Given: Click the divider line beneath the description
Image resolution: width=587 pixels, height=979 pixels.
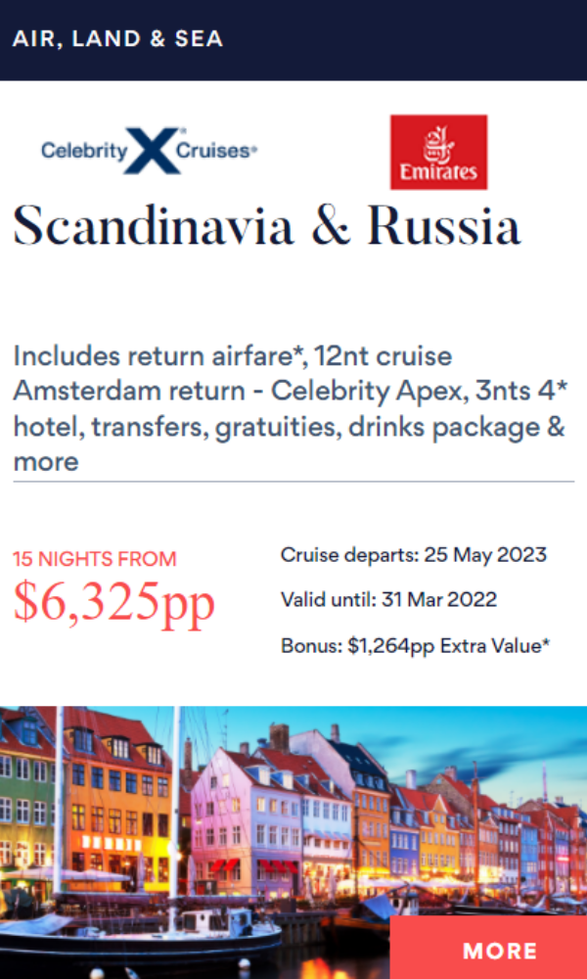Looking at the screenshot, I should pyautogui.click(x=293, y=482).
